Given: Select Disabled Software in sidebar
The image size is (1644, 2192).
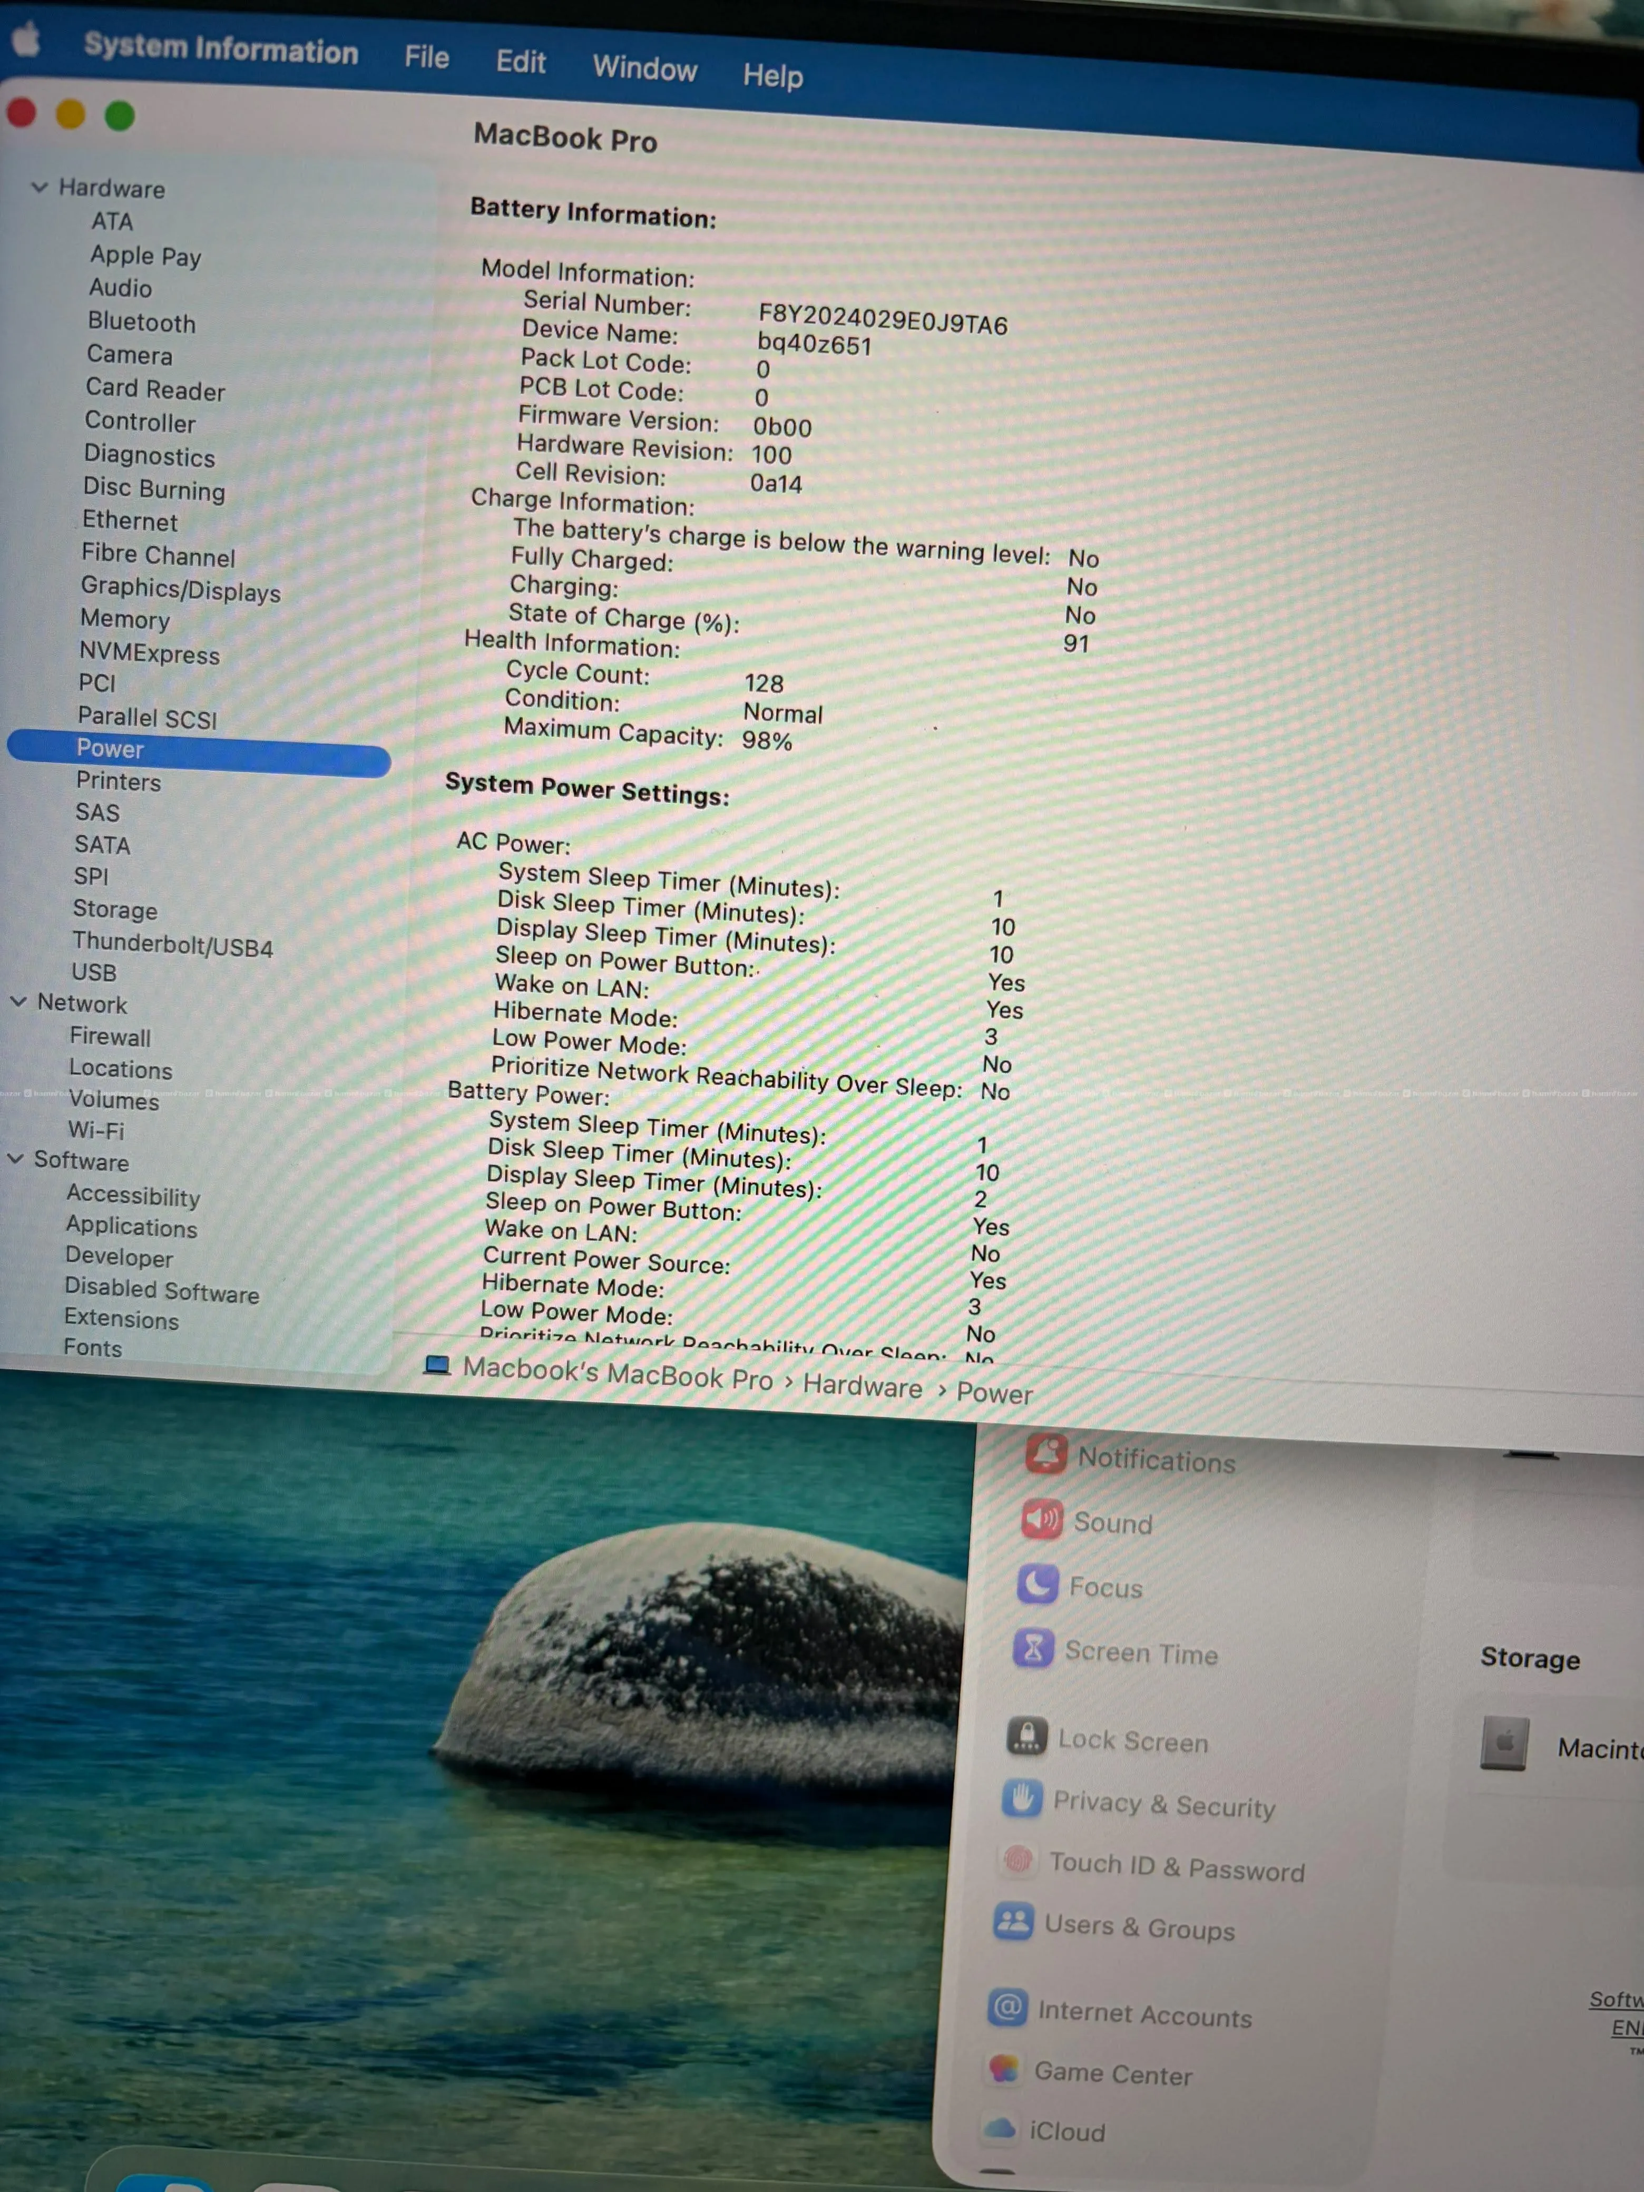Looking at the screenshot, I should pyautogui.click(x=162, y=1291).
